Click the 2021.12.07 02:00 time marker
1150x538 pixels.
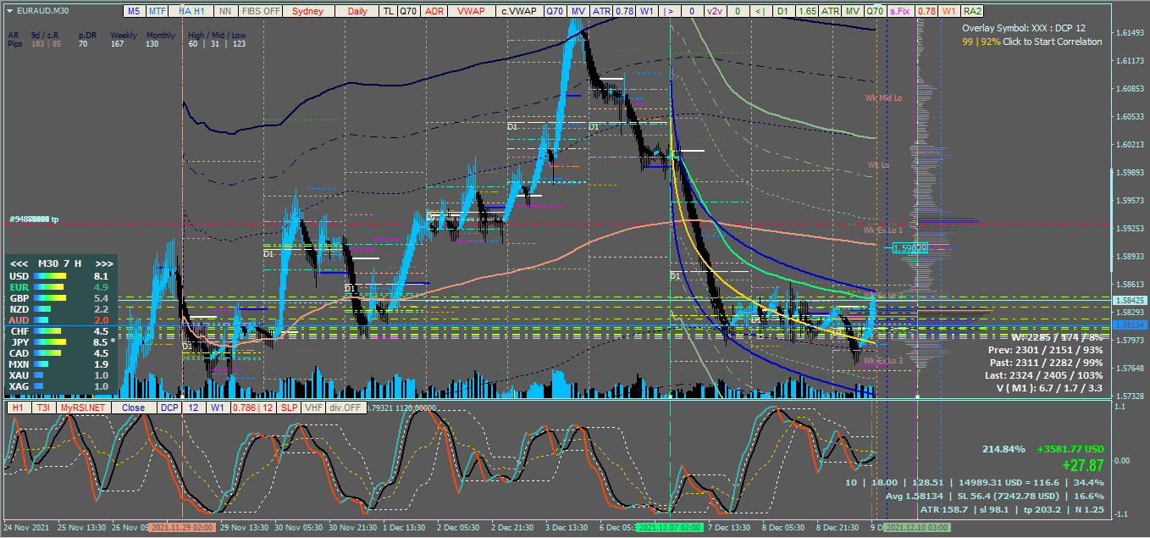point(670,527)
